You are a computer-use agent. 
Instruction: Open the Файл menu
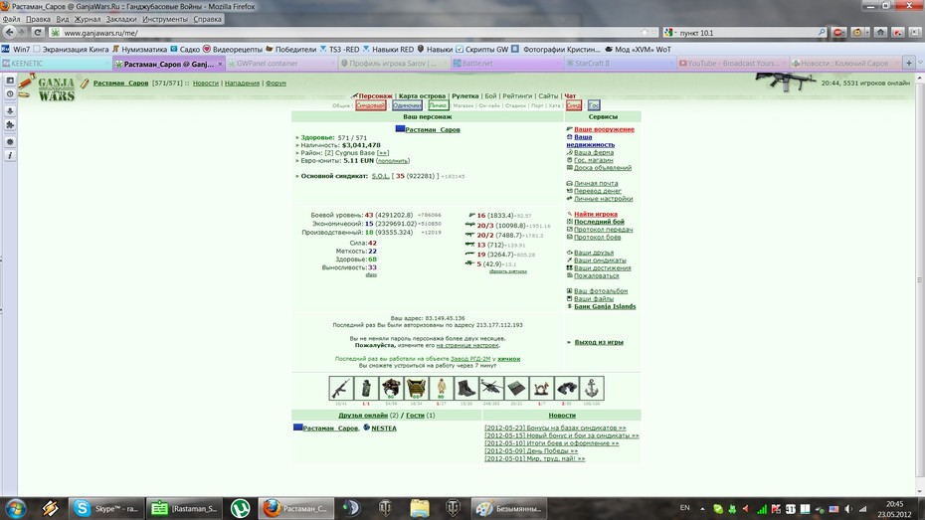click(x=11, y=19)
